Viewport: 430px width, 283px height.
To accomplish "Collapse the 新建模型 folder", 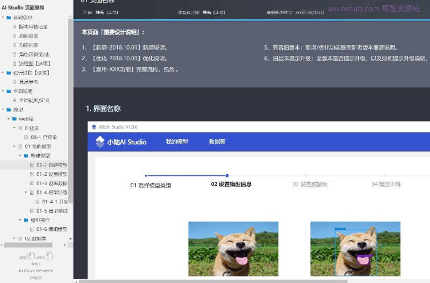I will pyautogui.click(x=20, y=155).
